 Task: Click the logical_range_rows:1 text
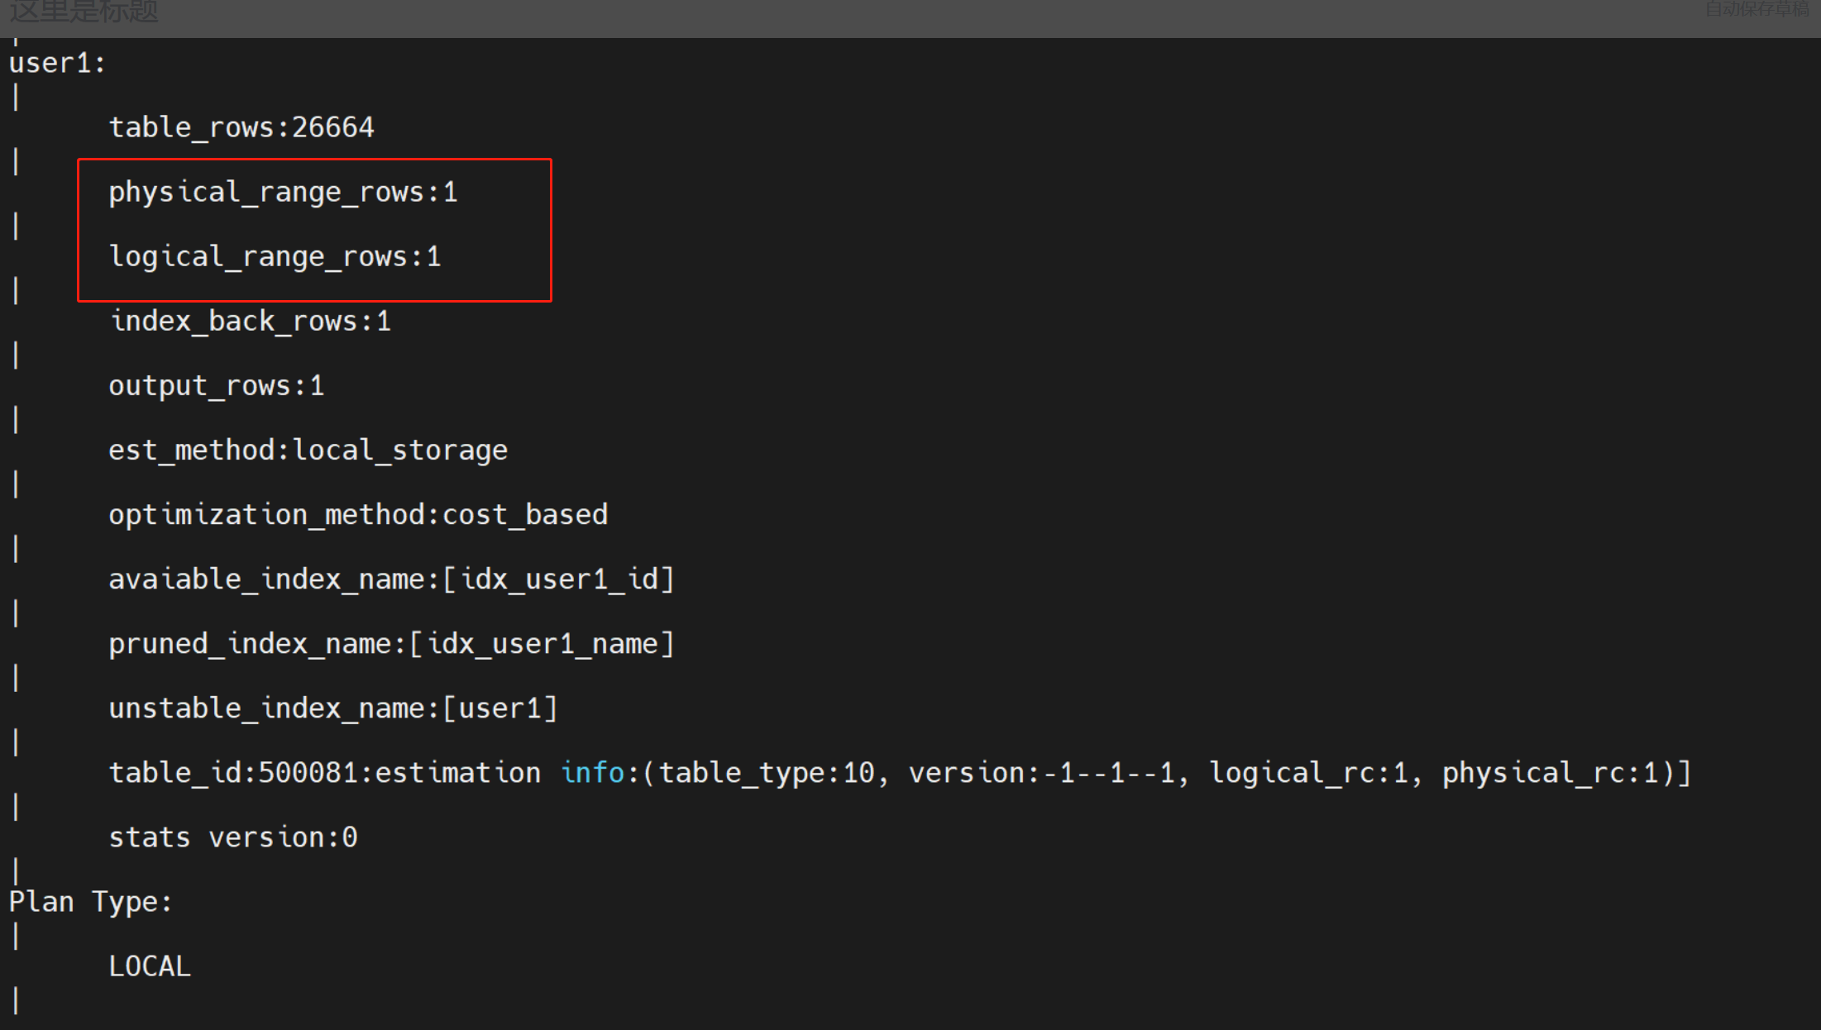click(275, 256)
